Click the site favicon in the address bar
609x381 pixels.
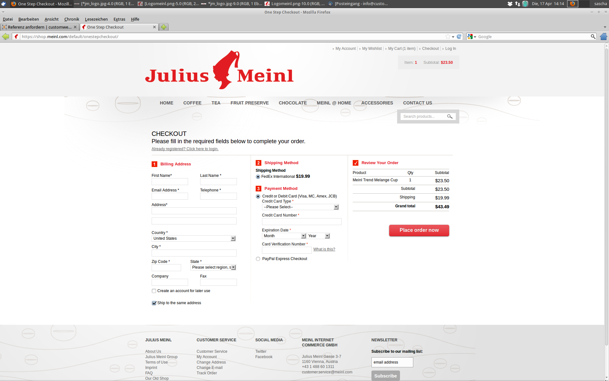(x=16, y=37)
